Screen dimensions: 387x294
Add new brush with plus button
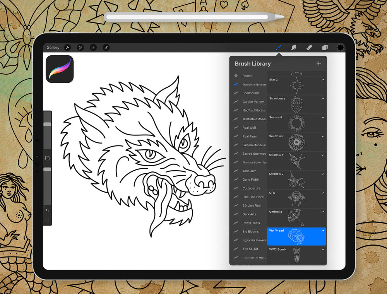(x=319, y=63)
